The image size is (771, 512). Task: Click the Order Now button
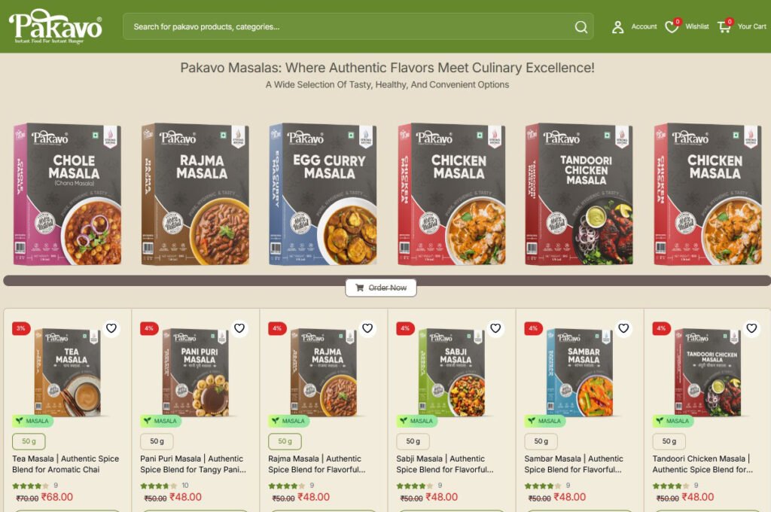click(381, 288)
